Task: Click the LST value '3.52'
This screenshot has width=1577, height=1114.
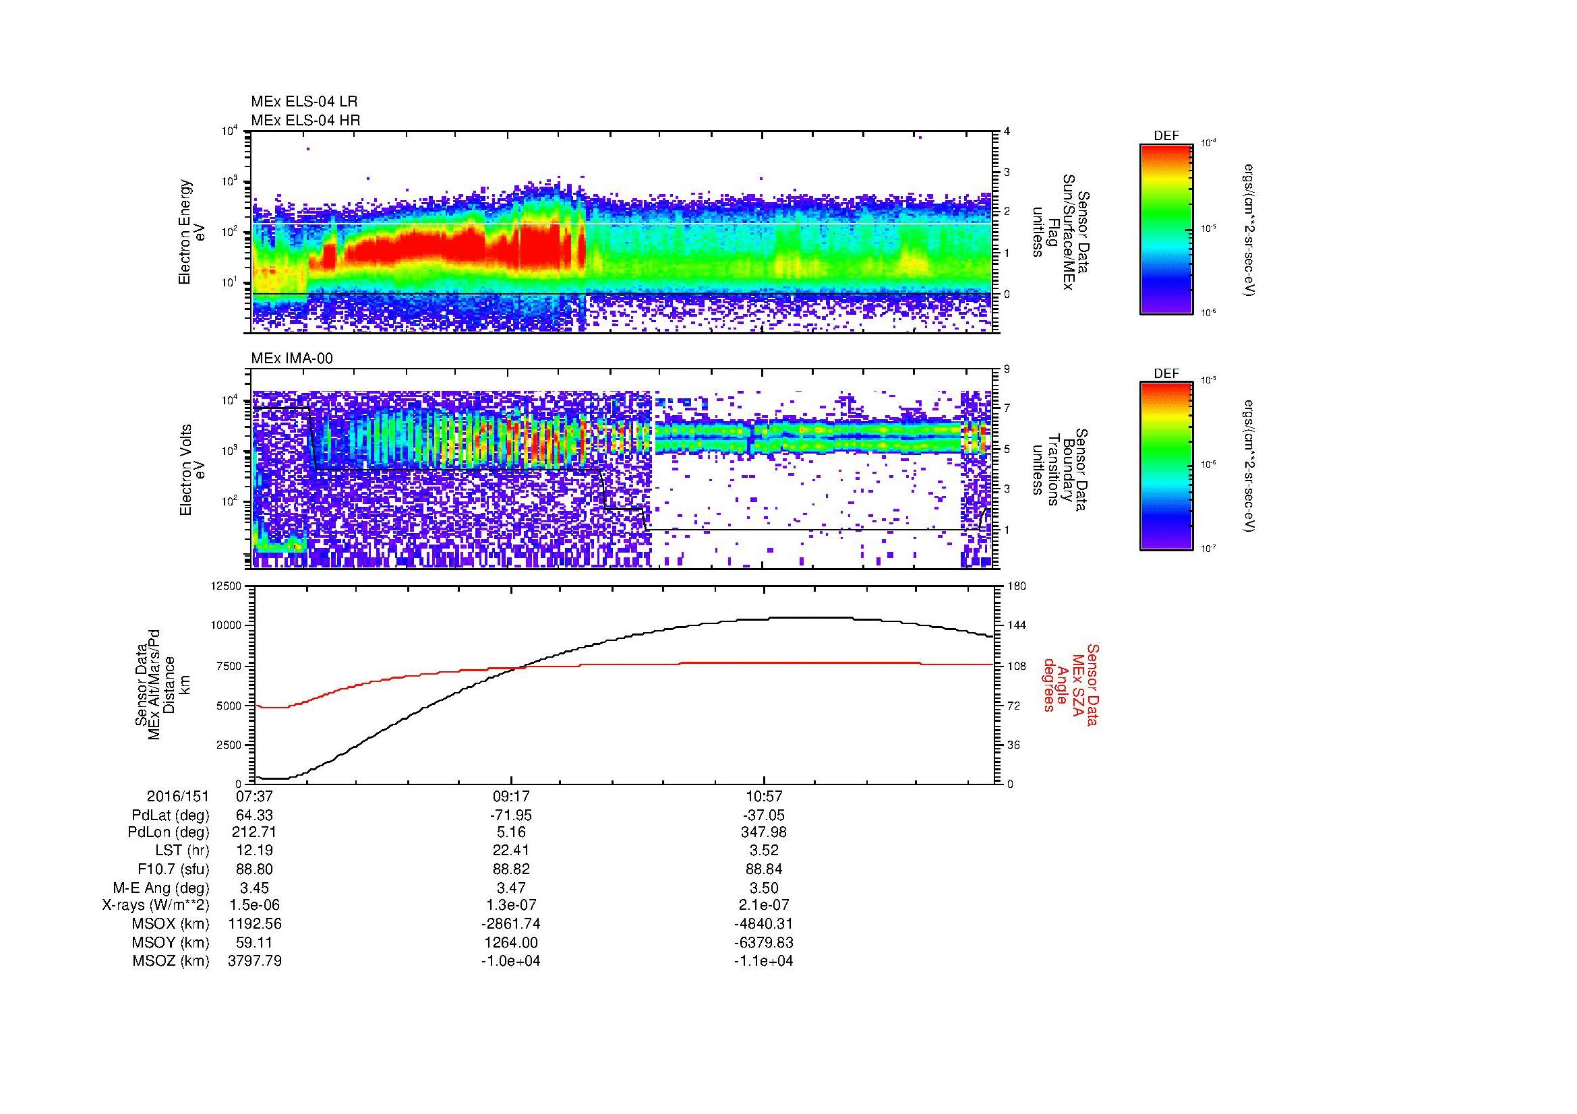Action: point(763,850)
